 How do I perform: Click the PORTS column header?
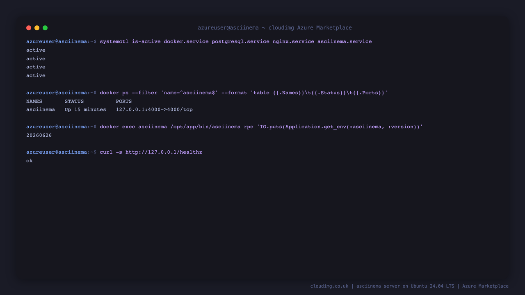124,101
